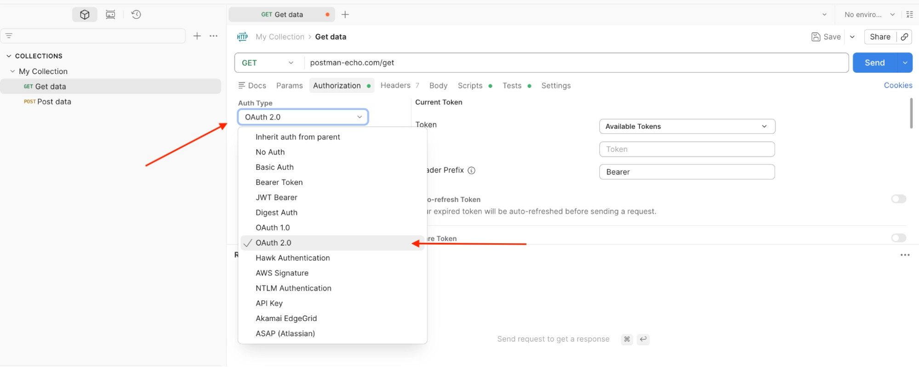Click the Docs icon in request tabs
This screenshot has width=919, height=367.
pos(241,86)
